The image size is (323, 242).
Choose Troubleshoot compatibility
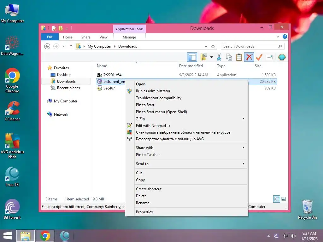click(186, 98)
